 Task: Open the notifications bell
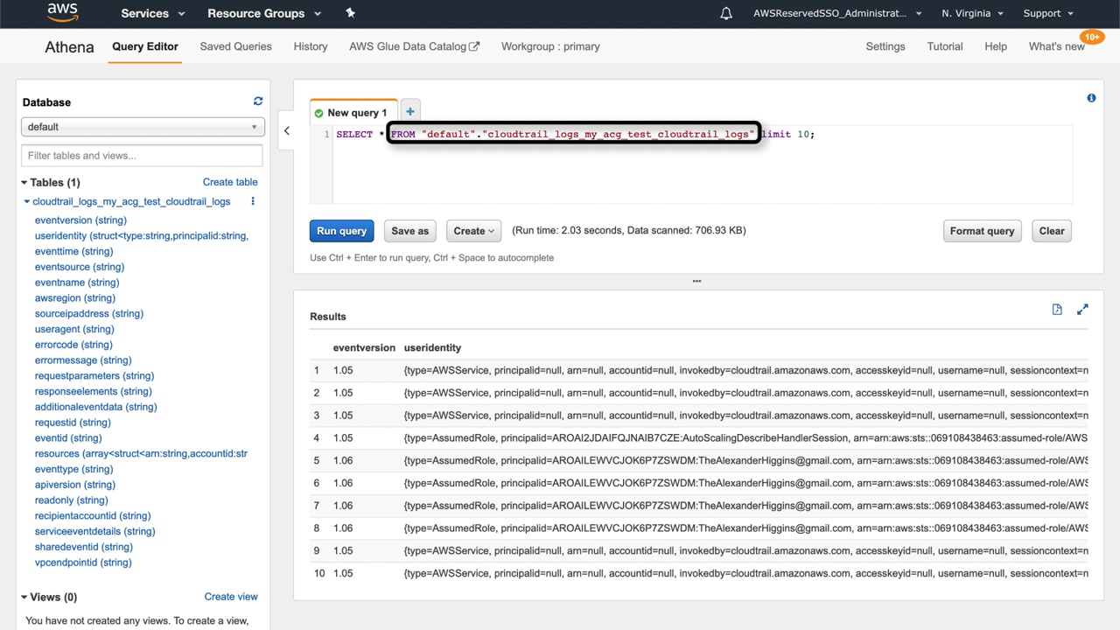click(726, 13)
